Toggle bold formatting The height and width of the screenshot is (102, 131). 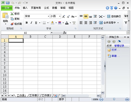pyautogui.click(x=27, y=23)
